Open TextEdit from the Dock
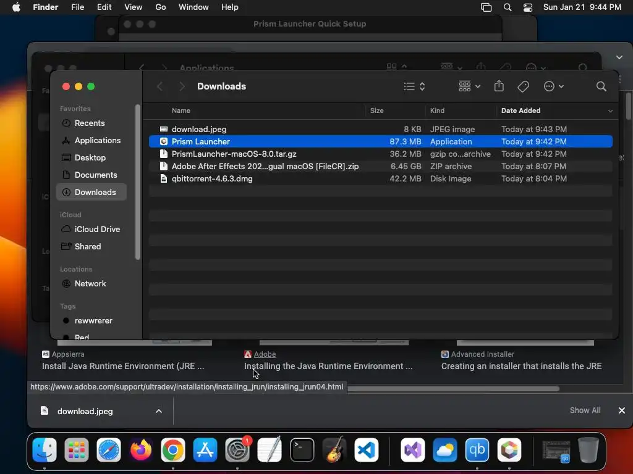The width and height of the screenshot is (633, 474). click(x=270, y=450)
